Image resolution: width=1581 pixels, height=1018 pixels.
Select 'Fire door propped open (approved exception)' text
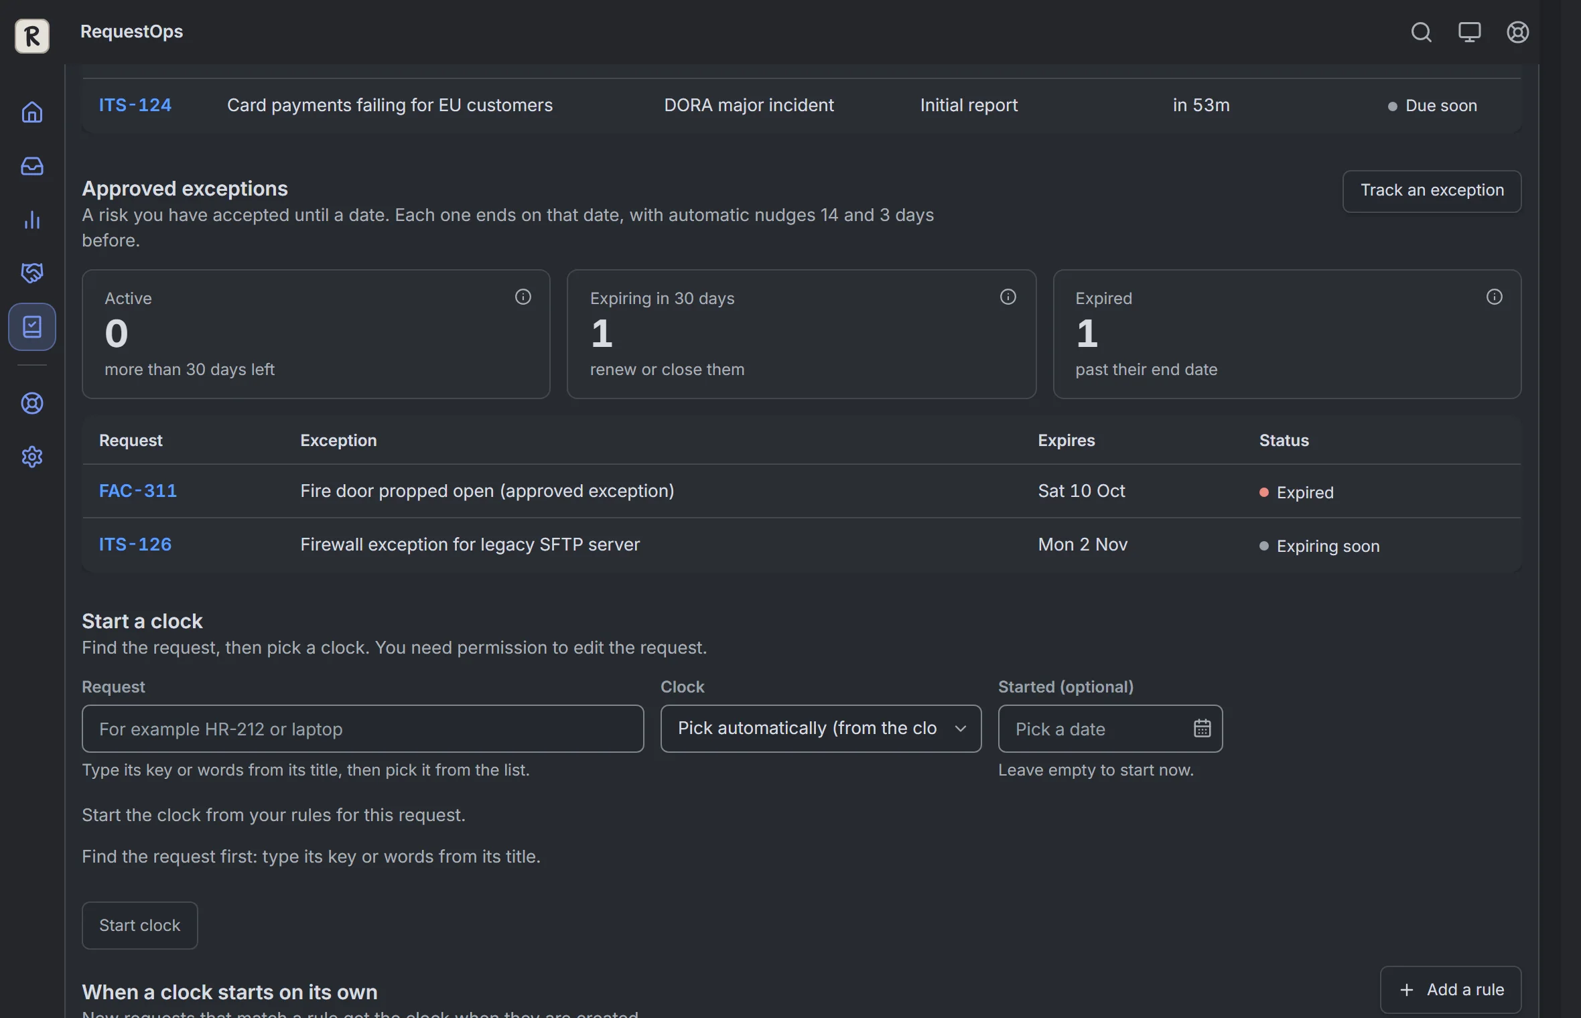pyautogui.click(x=487, y=491)
